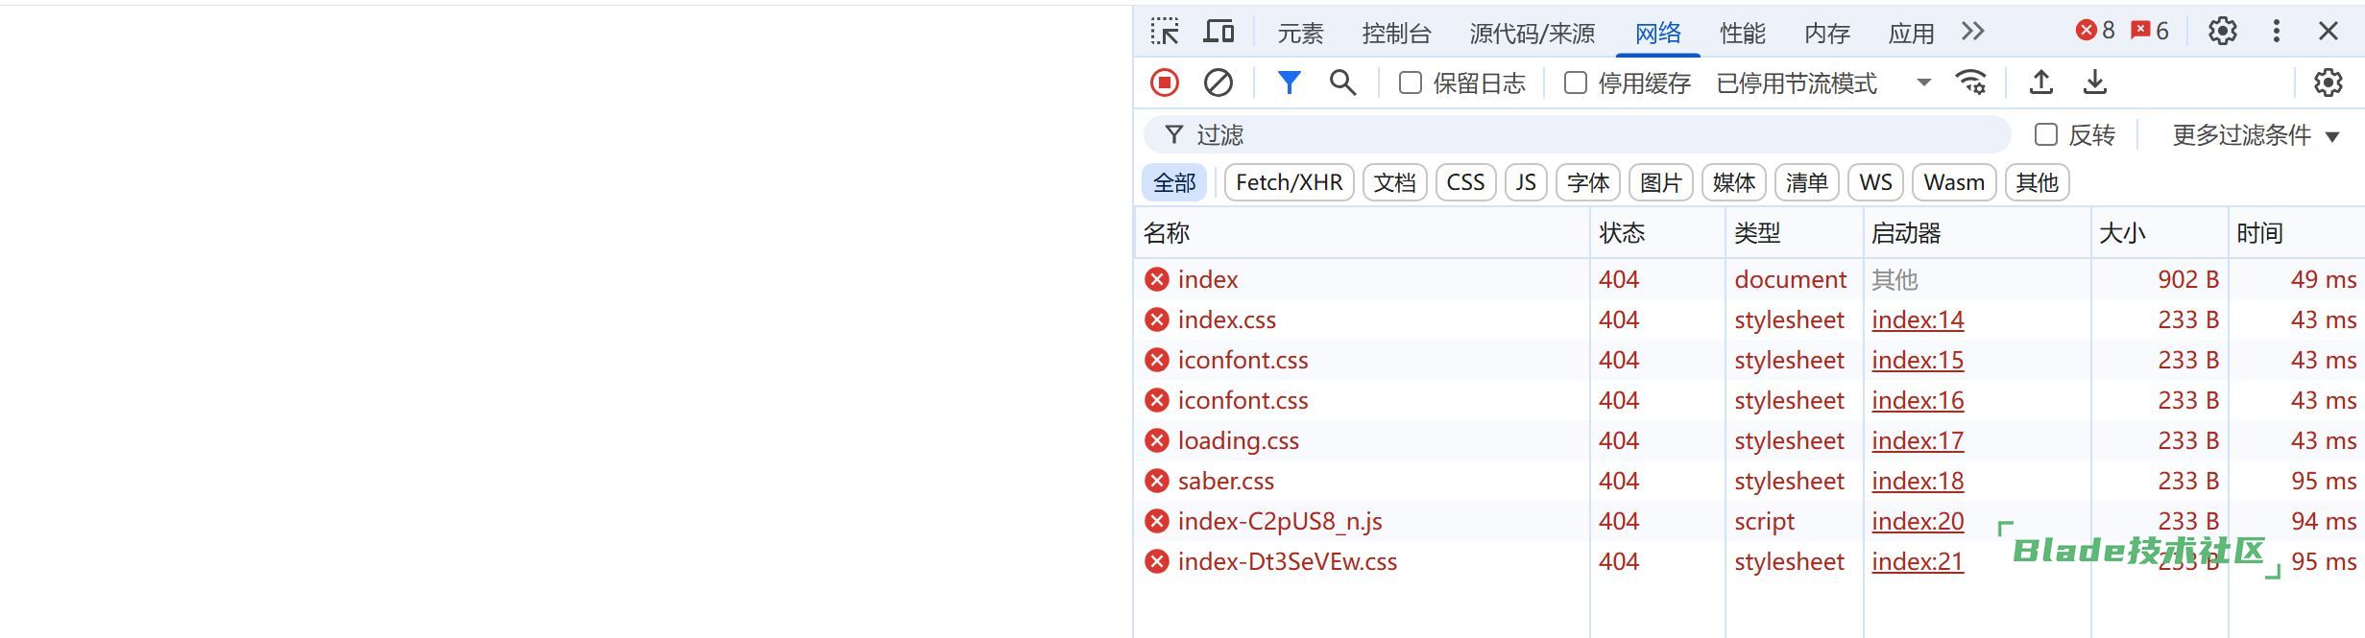This screenshot has width=2365, height=638.
Task: Open the index:14 initiator link
Action: point(1918,319)
